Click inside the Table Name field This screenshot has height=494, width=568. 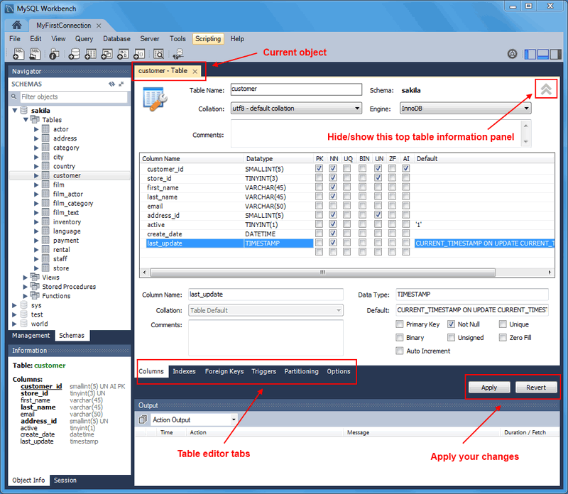pos(296,90)
